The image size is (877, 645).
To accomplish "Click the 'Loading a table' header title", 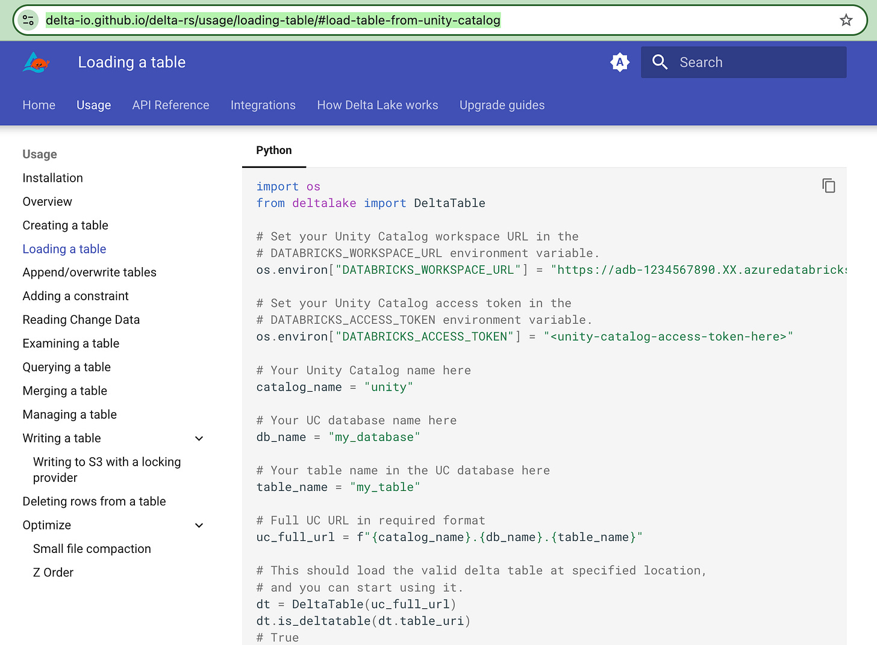I will (132, 63).
